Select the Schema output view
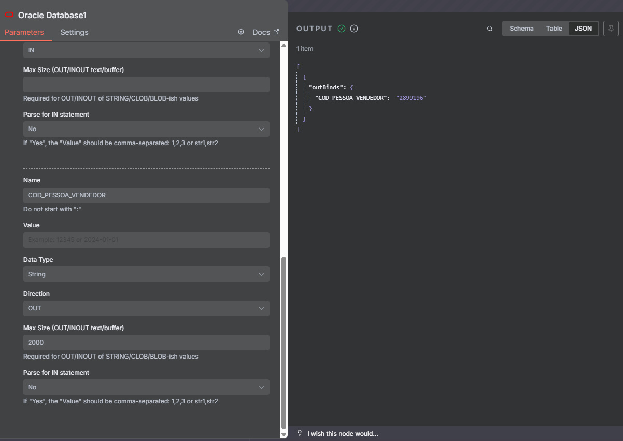This screenshot has height=441, width=623. 521,29
